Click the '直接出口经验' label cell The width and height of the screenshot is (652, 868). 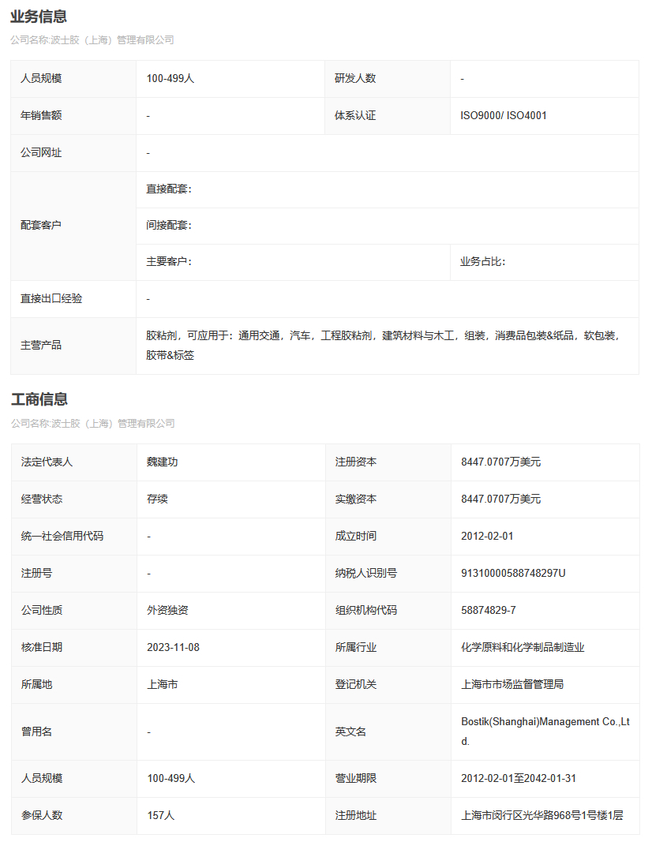click(73, 299)
